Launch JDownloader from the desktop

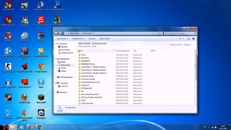point(57,21)
